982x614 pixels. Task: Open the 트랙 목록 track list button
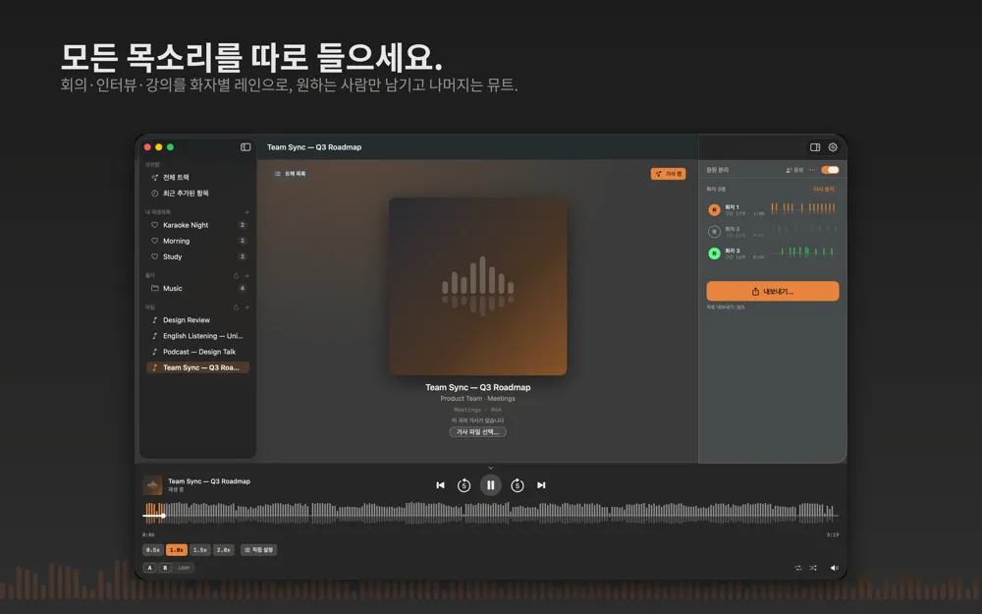pos(291,174)
